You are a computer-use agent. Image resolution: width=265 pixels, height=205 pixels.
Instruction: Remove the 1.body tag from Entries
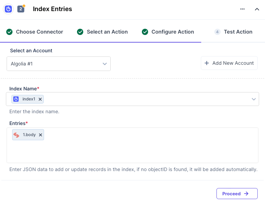coord(41,135)
